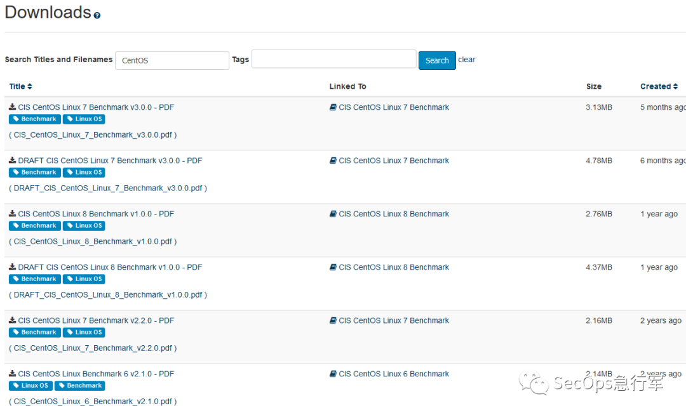Click filename CIS_CentOS_Linux_7_Benchmark_v2.2.0.pdf

coord(93,348)
